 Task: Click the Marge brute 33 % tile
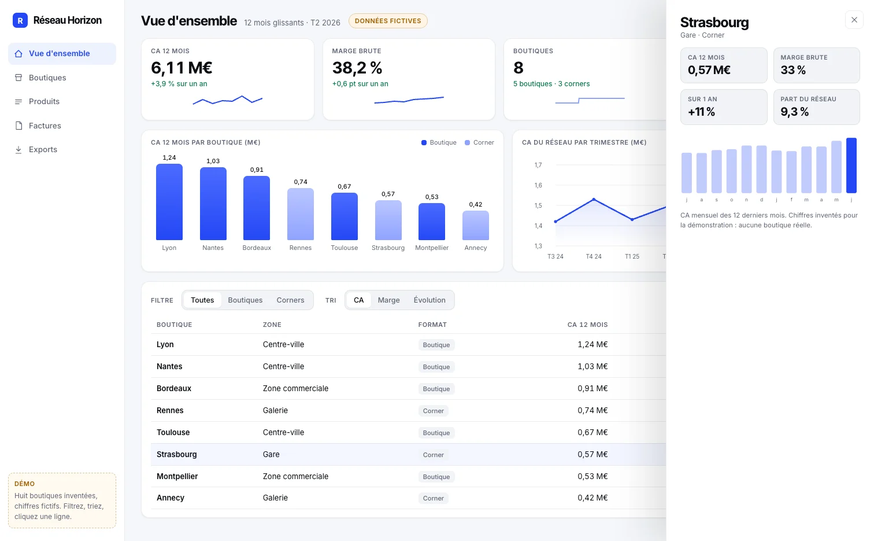(x=817, y=65)
